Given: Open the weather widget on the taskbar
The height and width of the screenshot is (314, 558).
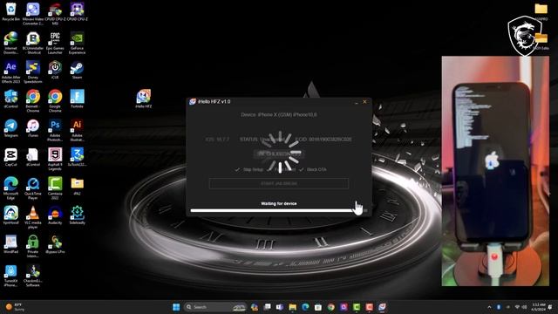Looking at the screenshot, I should 15,307.
